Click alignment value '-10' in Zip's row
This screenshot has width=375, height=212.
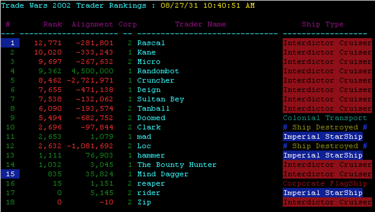pyautogui.click(x=106, y=202)
